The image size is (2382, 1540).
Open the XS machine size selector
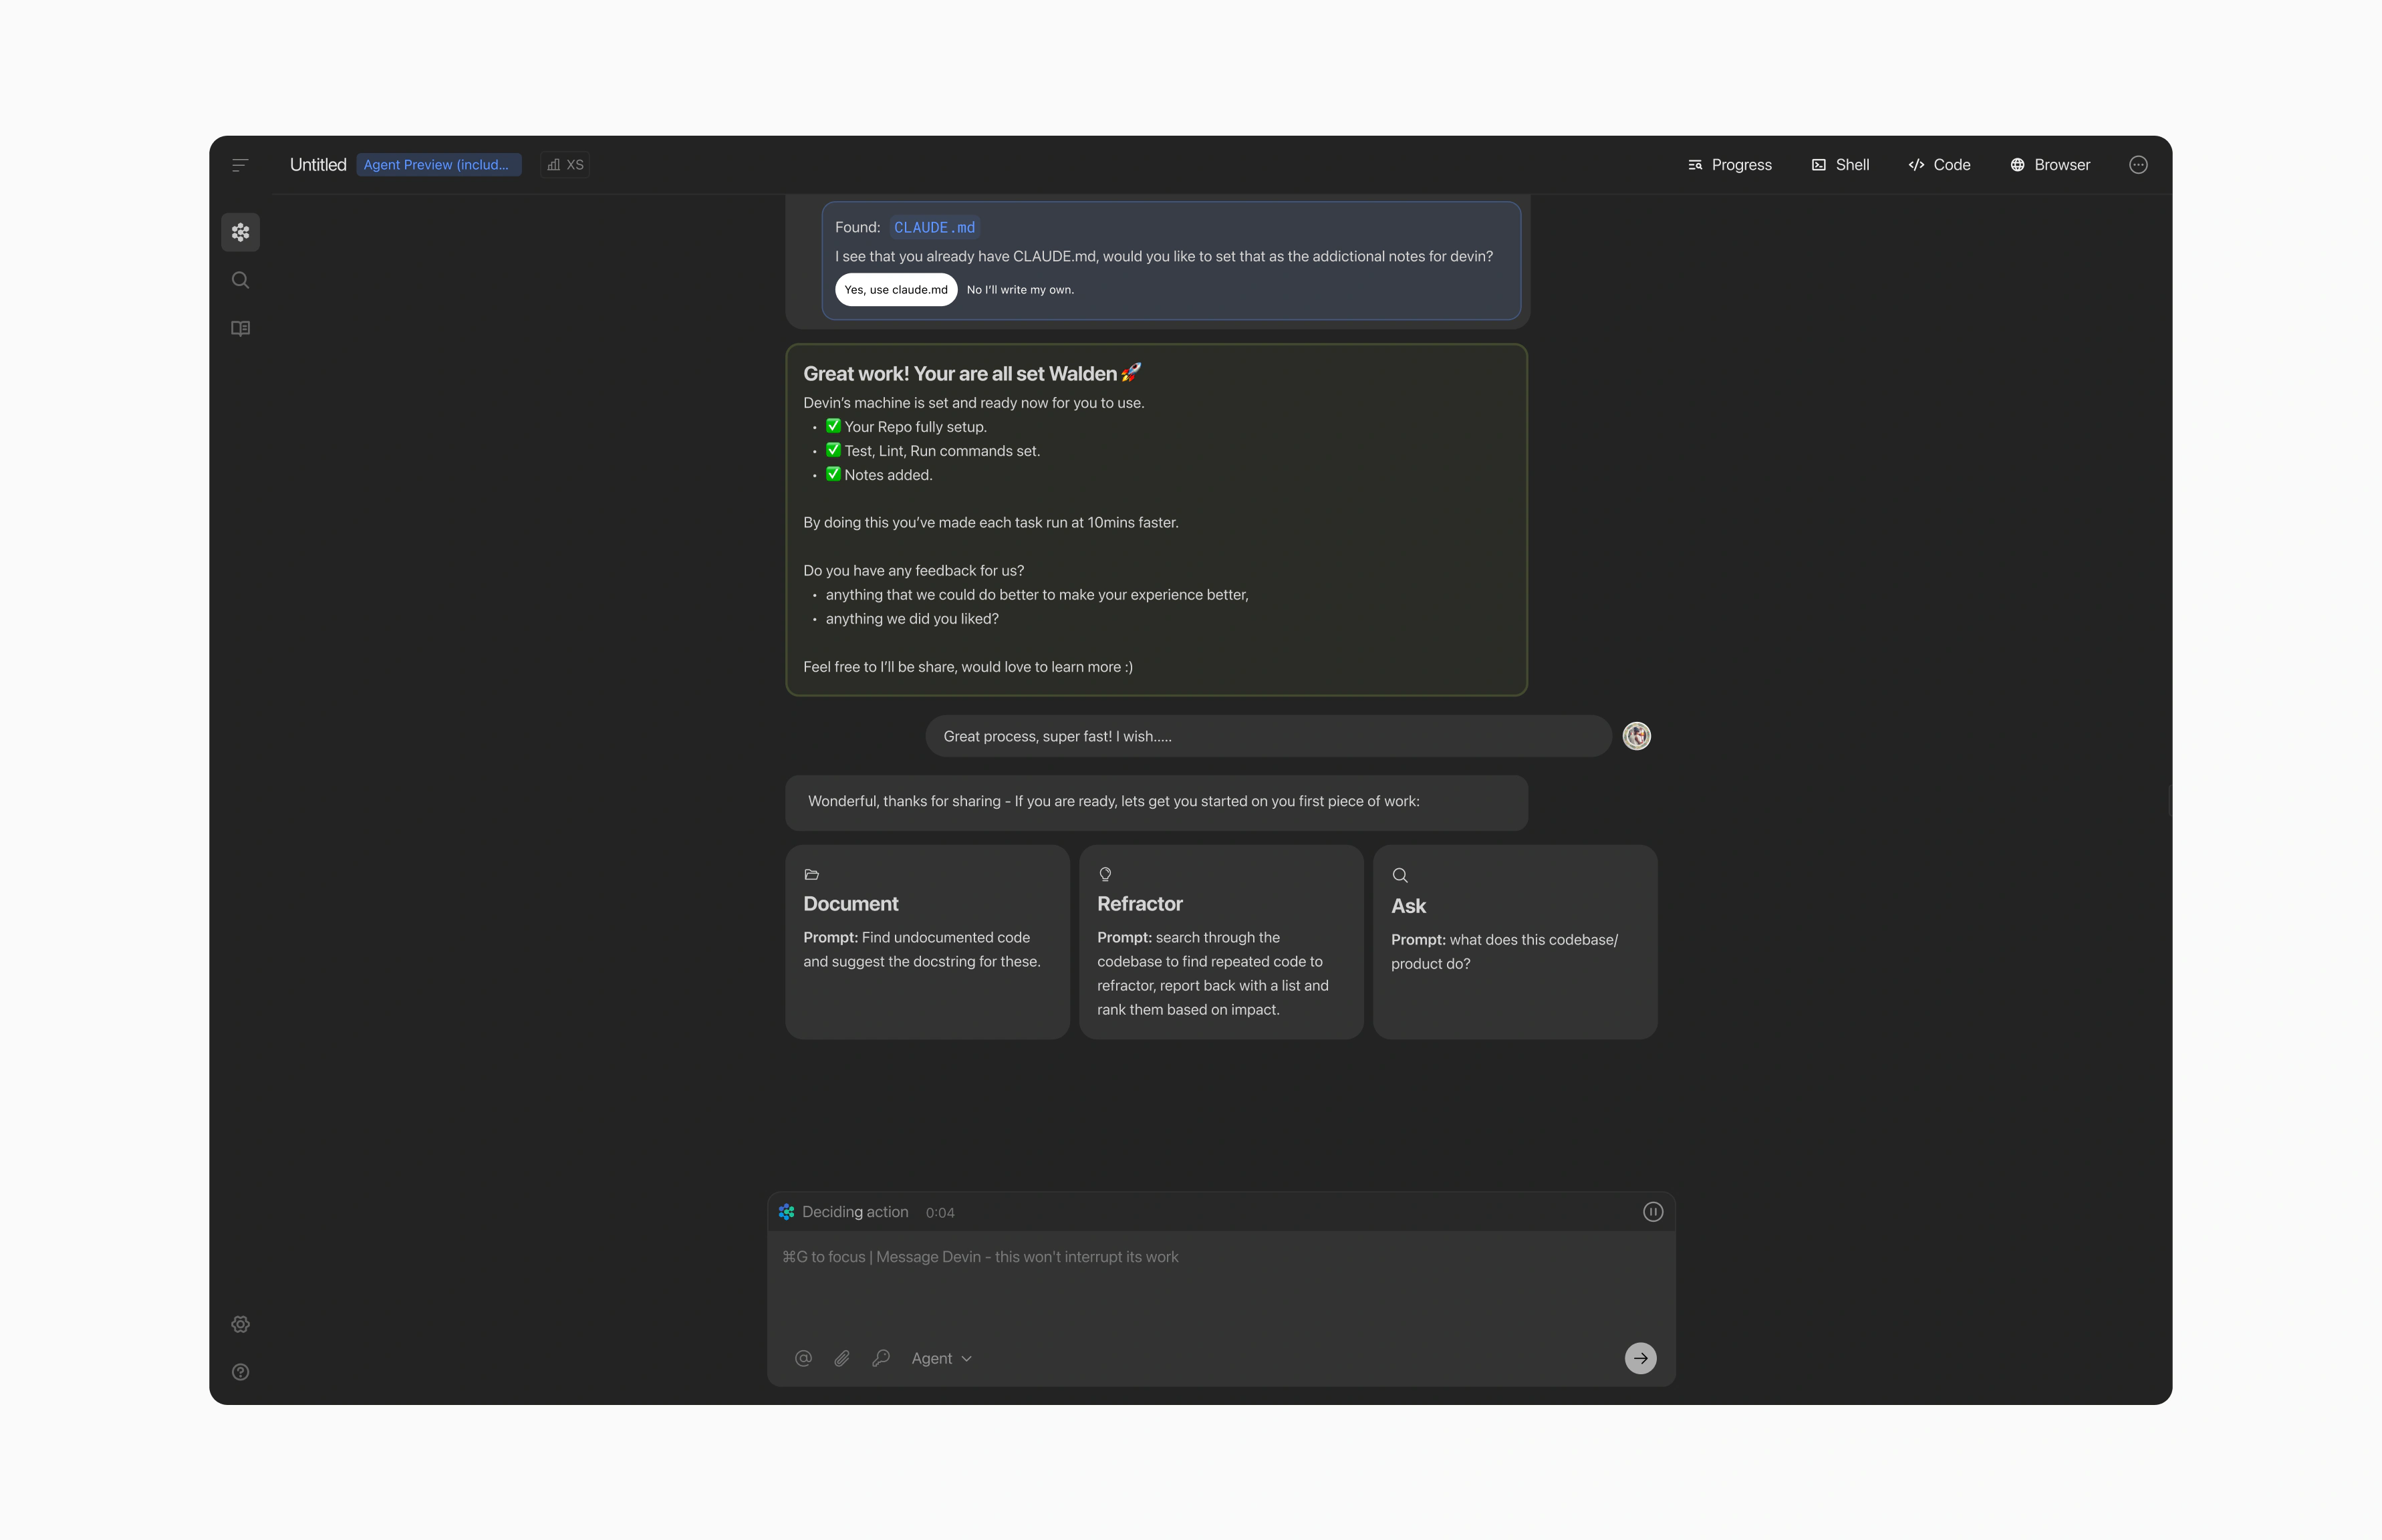(x=565, y=164)
